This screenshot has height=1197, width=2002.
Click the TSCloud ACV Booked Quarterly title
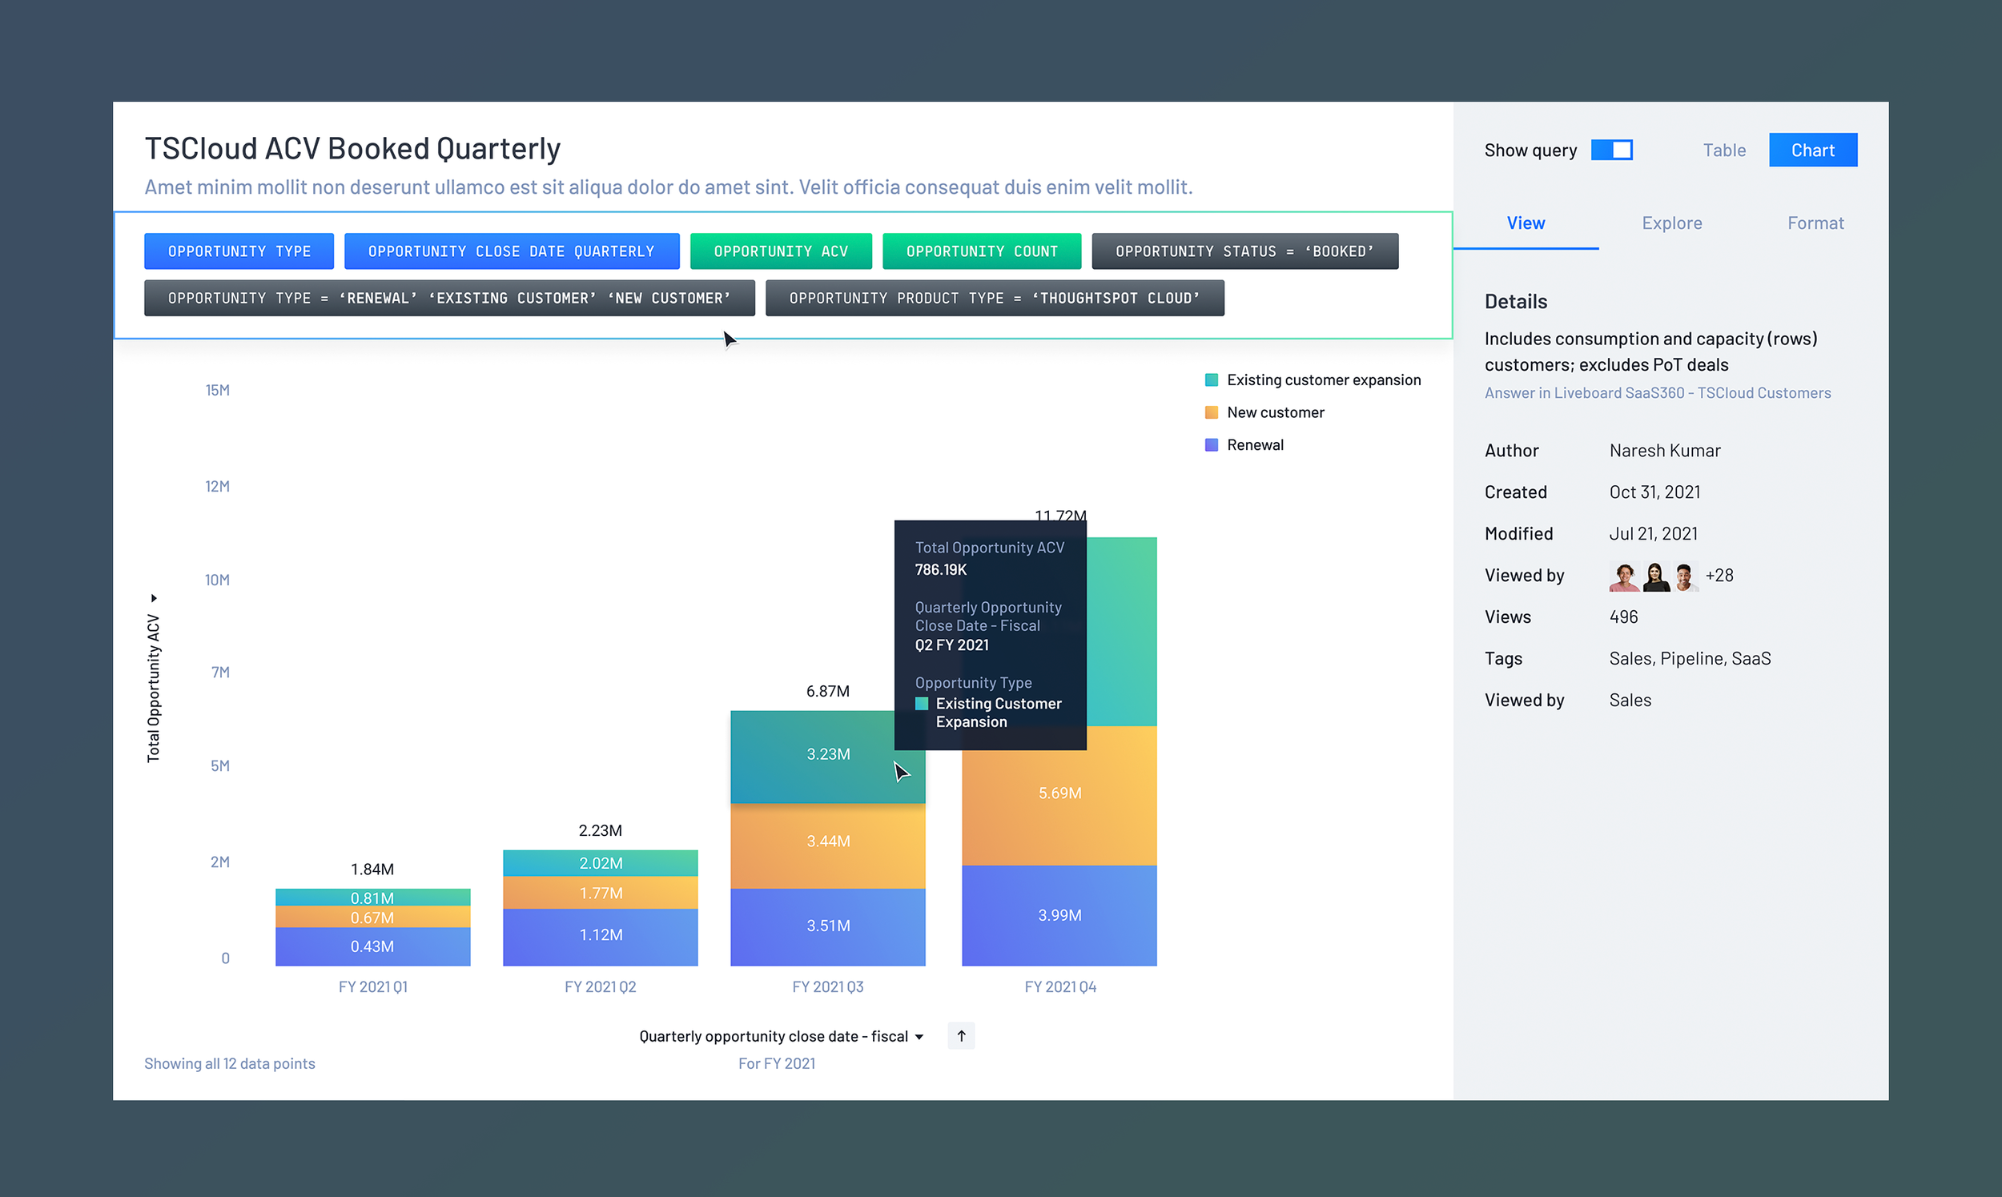(x=352, y=149)
